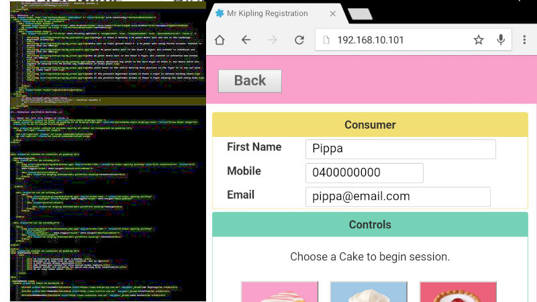Close the Mr Kipling Registration tab
The image size is (537, 302).
(332, 13)
